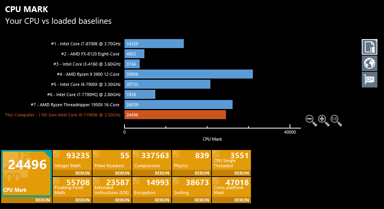
Task: Select the large CPU Mark 24496 tile
Action: coord(27,173)
